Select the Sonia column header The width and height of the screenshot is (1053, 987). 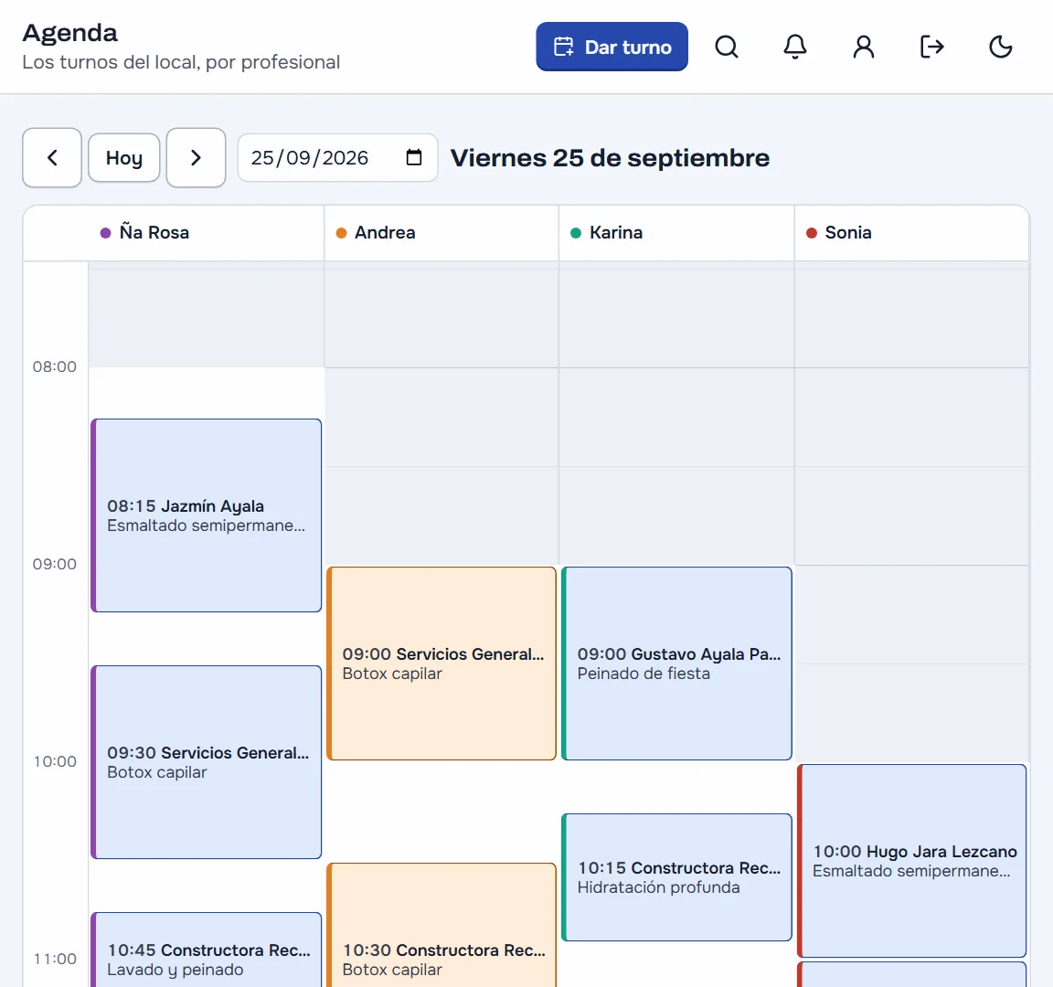[x=912, y=233]
